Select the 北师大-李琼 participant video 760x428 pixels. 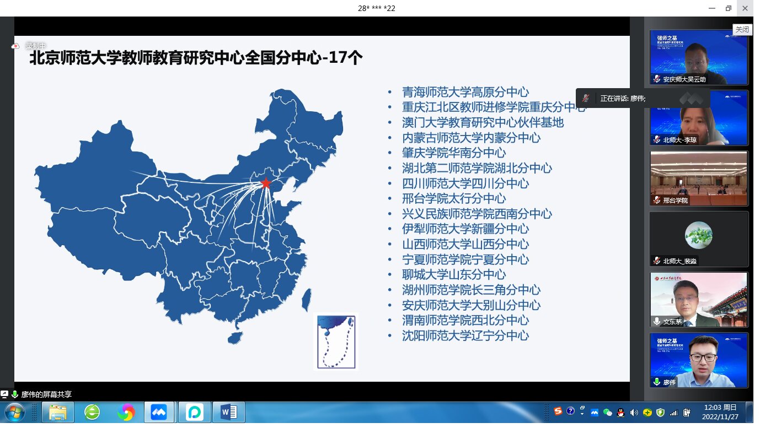click(699, 118)
